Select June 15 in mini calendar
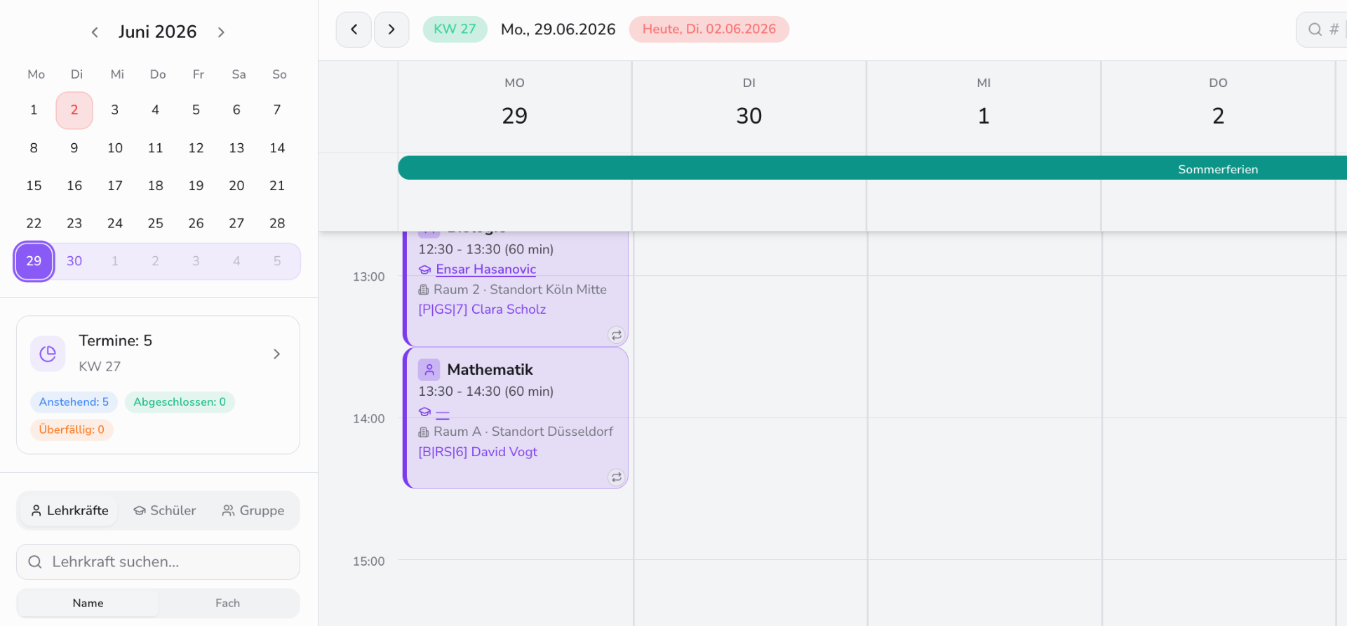The height and width of the screenshot is (626, 1347). (34, 186)
